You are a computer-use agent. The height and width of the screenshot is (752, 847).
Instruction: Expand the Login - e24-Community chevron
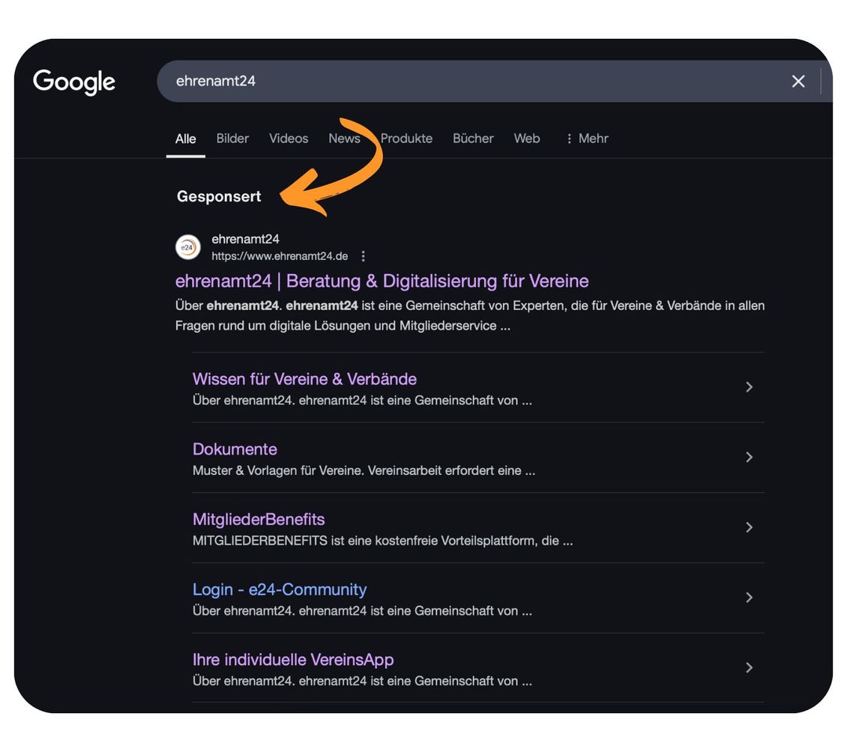click(749, 598)
